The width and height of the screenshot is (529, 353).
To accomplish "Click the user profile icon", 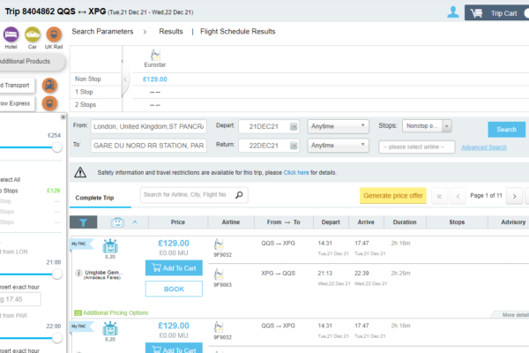I will pyautogui.click(x=453, y=12).
